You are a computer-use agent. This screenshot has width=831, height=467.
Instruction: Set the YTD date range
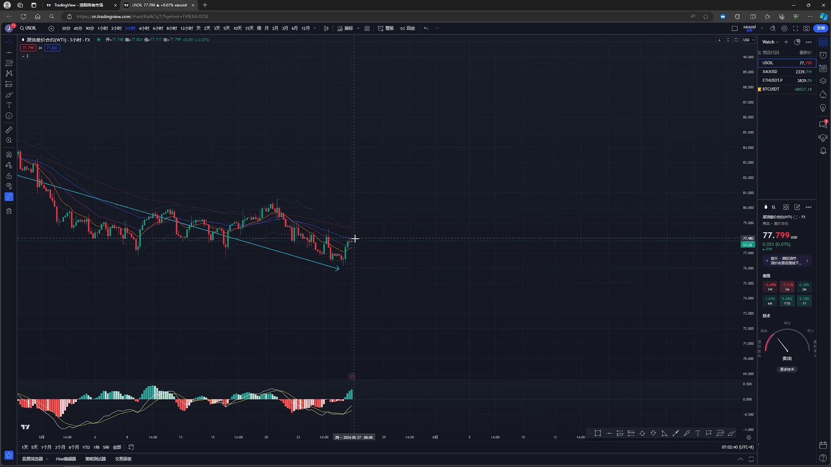coord(86,448)
